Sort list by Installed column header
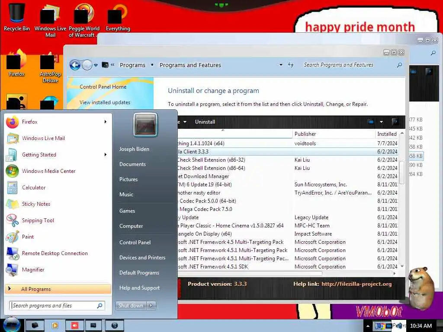 (387, 134)
